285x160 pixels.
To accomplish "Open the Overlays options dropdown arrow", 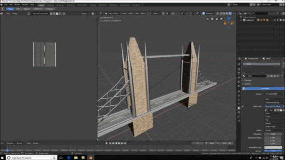I will (214, 13).
